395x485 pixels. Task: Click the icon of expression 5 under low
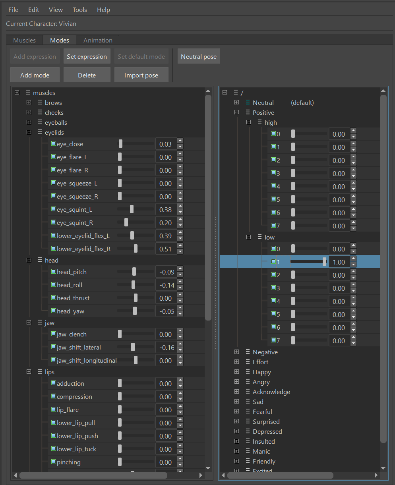[x=273, y=314]
